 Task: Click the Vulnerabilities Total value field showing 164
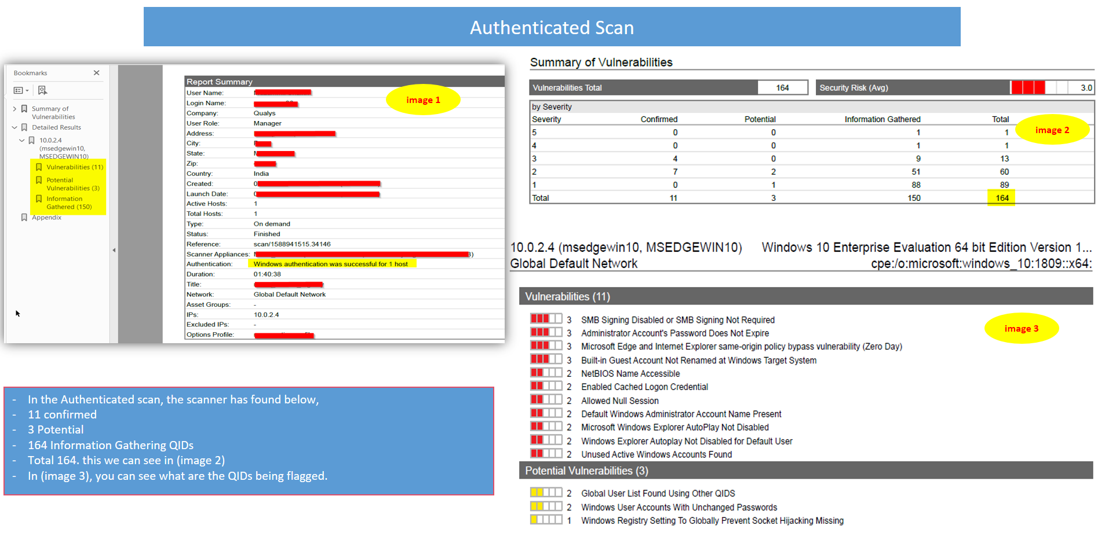pos(782,87)
